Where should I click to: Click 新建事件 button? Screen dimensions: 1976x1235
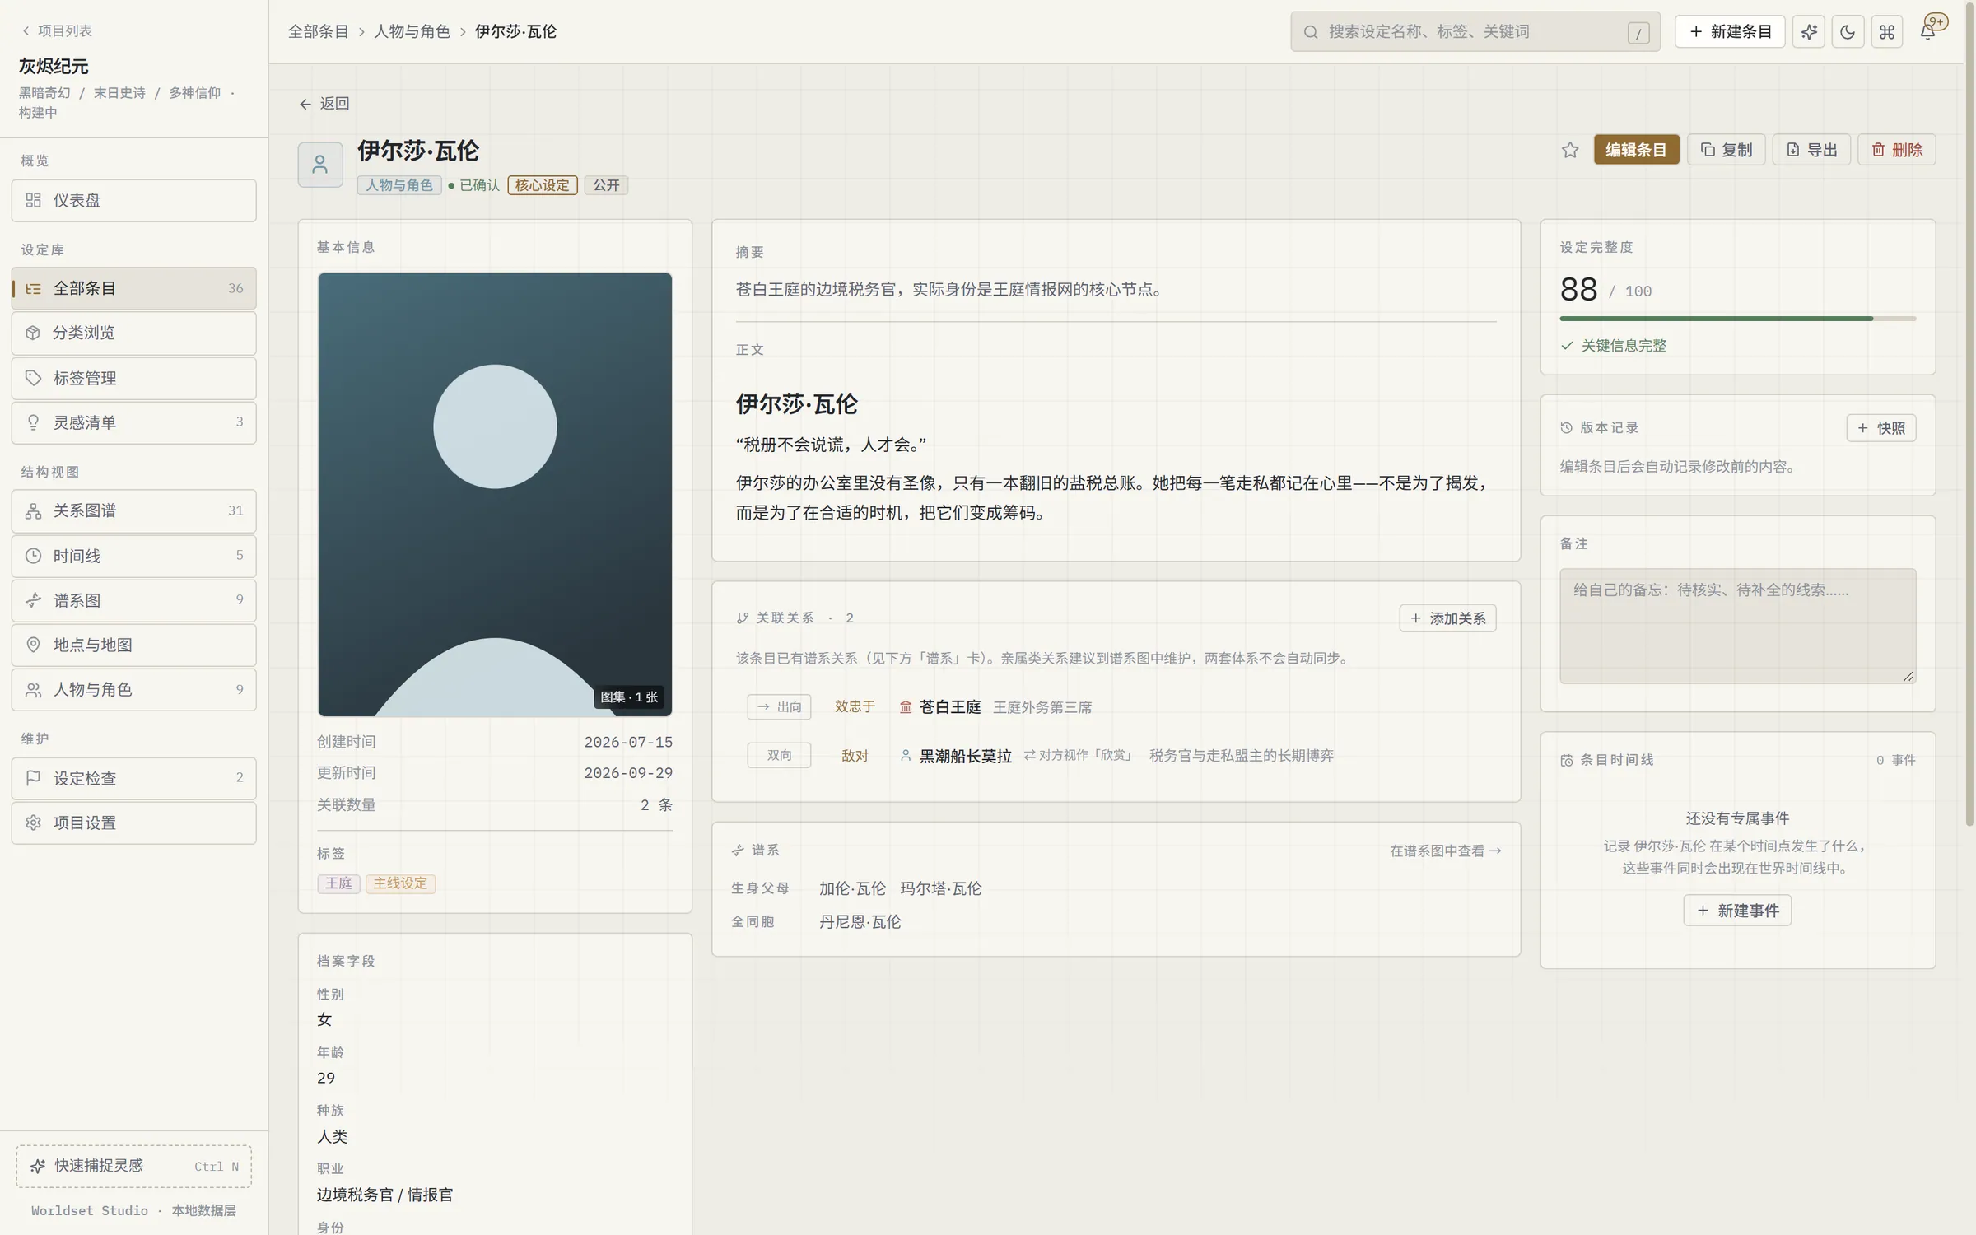pyautogui.click(x=1737, y=911)
